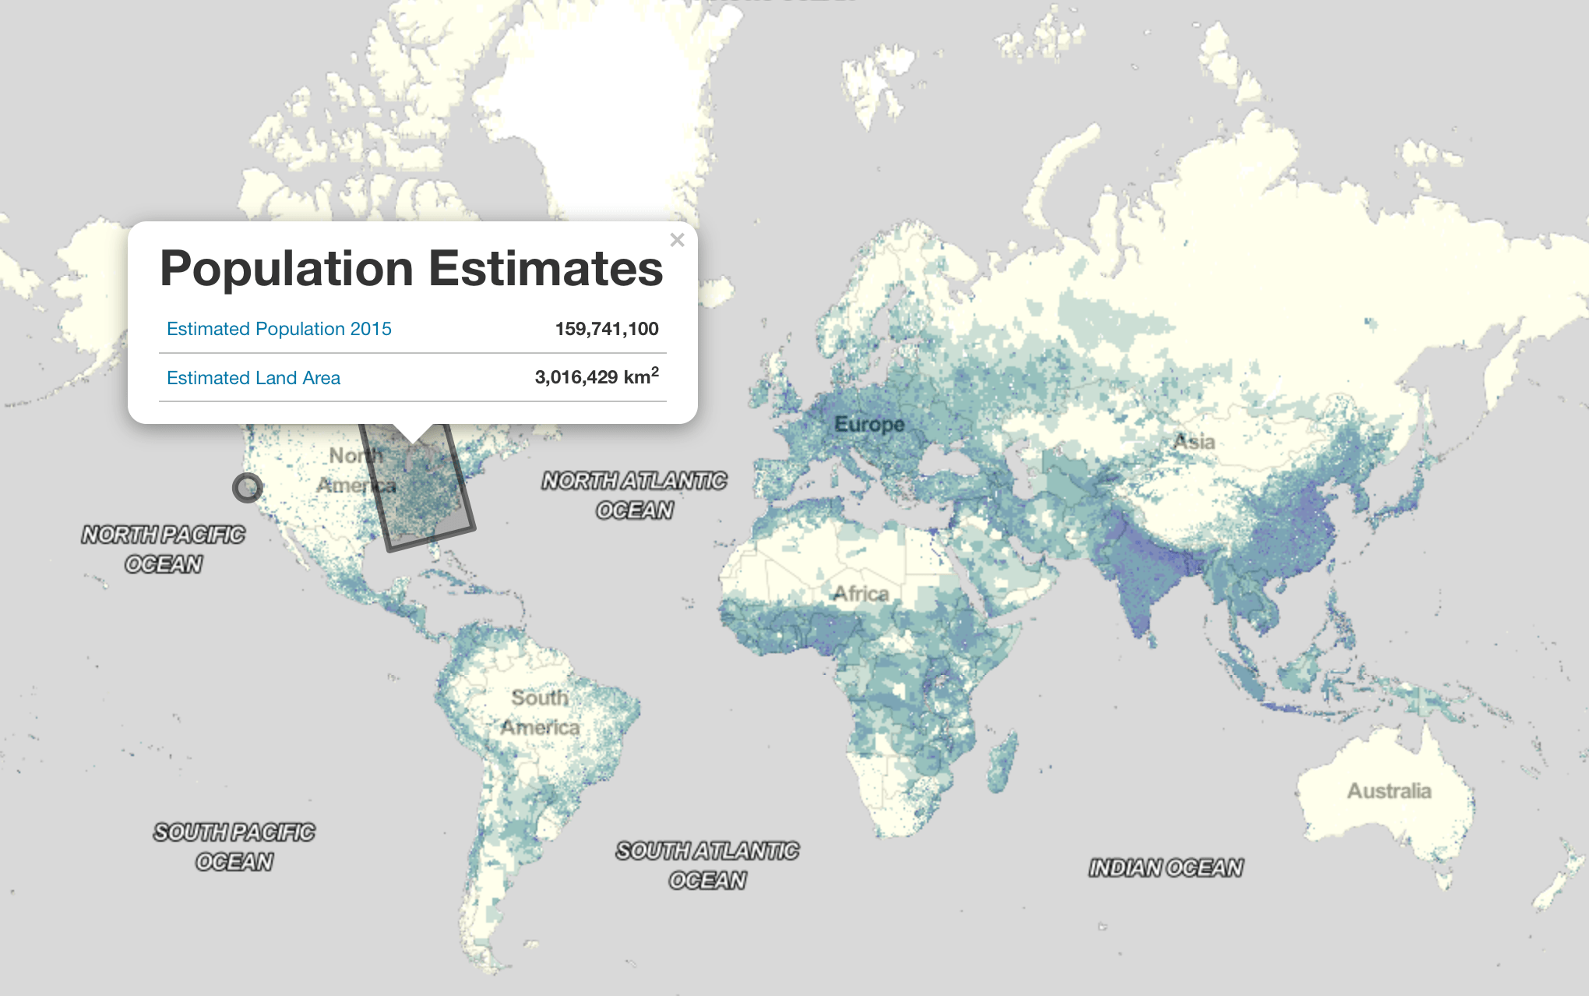Click the North America map label
This screenshot has height=996, width=1589.
coord(356,470)
